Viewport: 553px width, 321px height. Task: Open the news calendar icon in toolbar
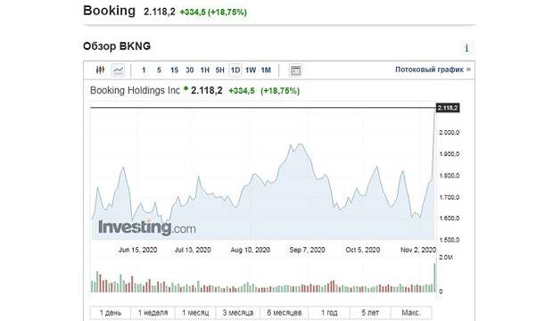295,70
